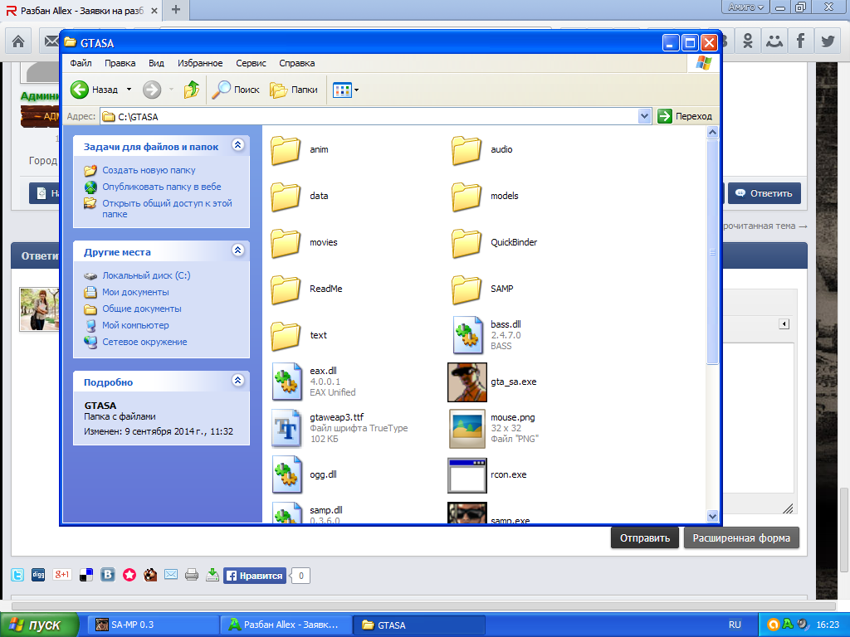The width and height of the screenshot is (850, 637).
Task: Select the gta_sa.exe game icon
Action: [x=467, y=382]
